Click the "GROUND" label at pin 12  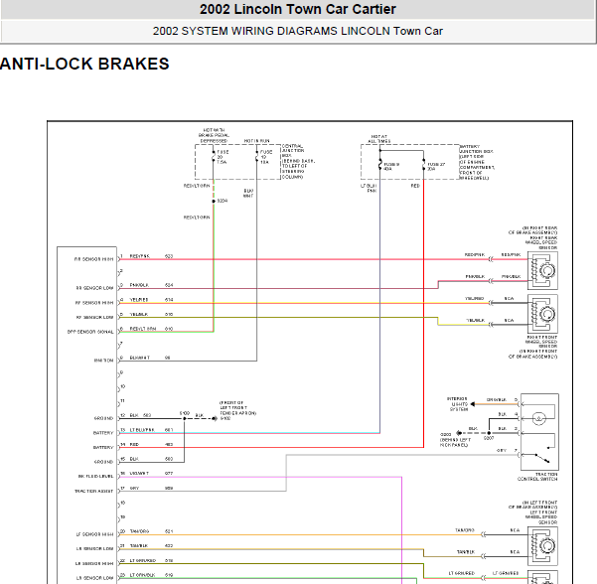point(103,418)
